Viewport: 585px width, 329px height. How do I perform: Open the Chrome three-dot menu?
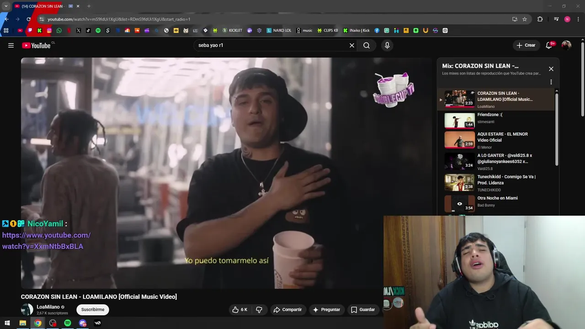point(579,19)
